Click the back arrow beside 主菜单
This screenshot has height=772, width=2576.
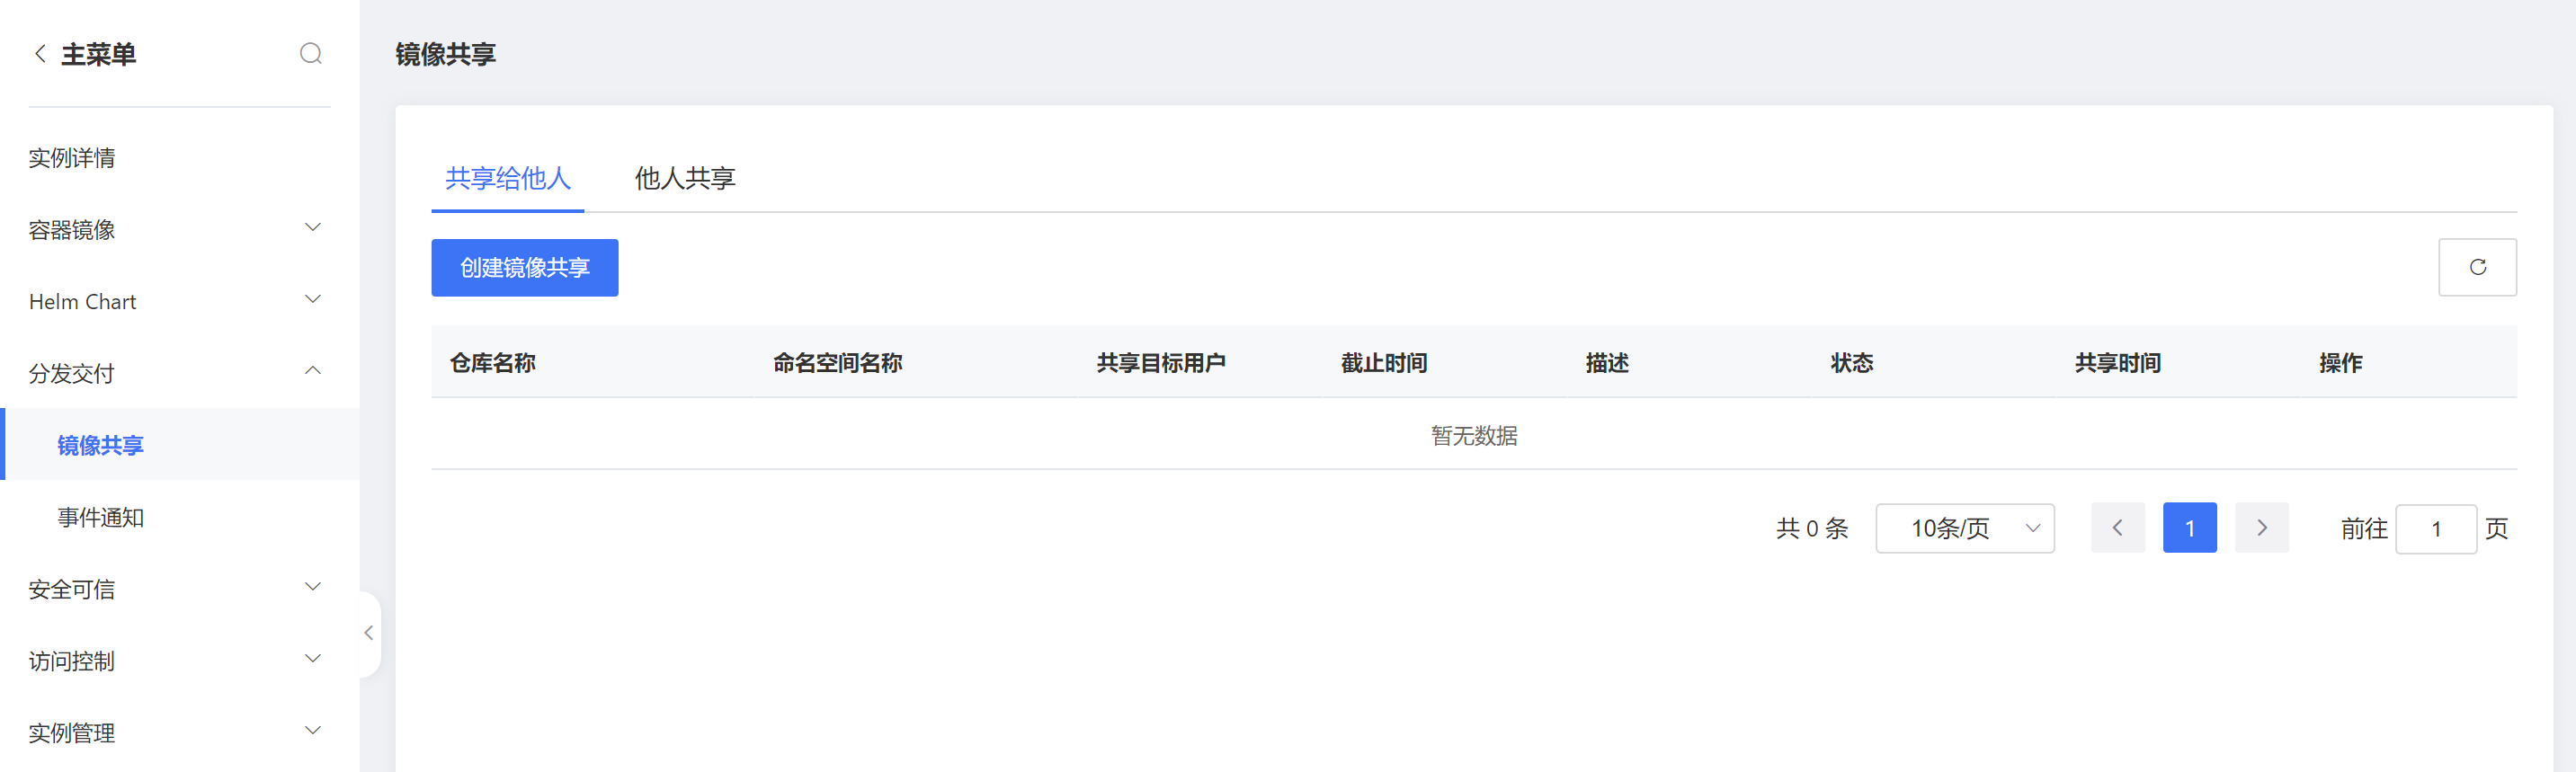point(40,54)
